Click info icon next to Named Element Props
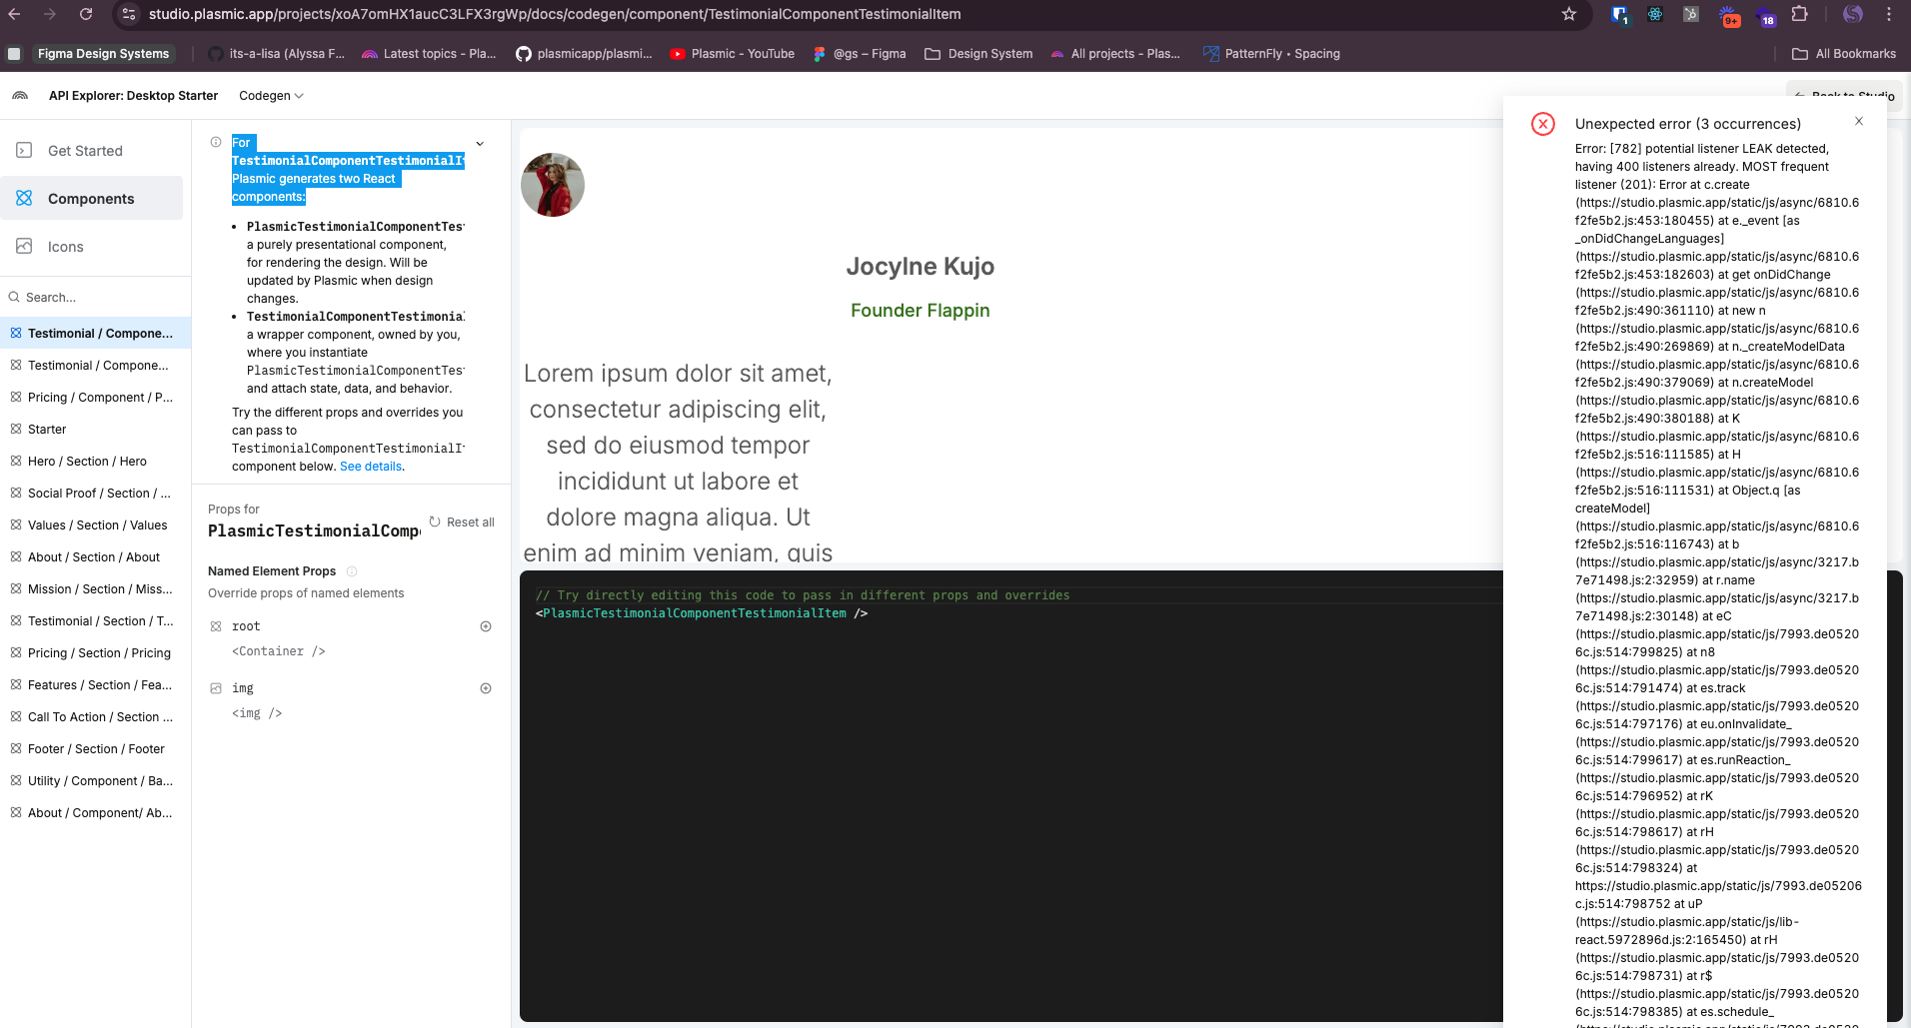 point(352,571)
